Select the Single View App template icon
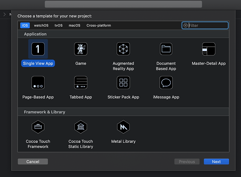Image resolution: width=241 pixels, height=177 pixels. pos(38,49)
